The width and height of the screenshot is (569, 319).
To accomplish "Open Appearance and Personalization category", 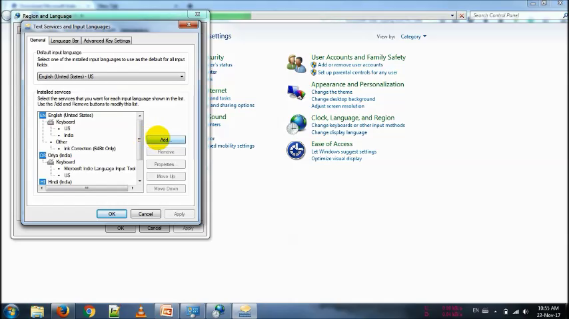I will tap(357, 84).
